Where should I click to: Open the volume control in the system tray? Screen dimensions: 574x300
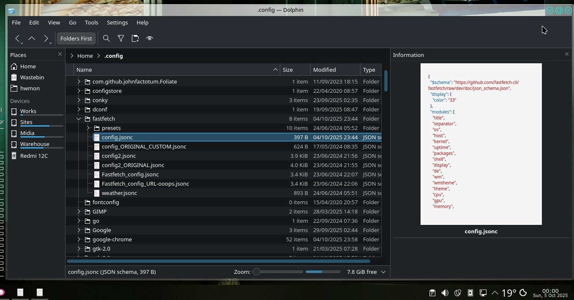445,293
